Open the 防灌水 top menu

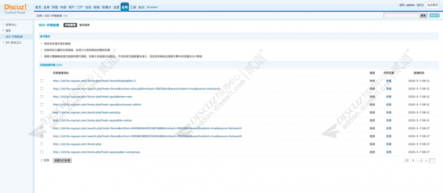click(107, 7)
